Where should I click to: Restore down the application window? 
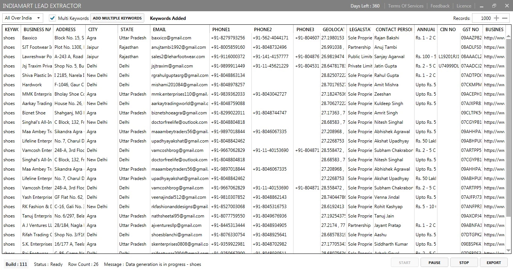pos(494,6)
